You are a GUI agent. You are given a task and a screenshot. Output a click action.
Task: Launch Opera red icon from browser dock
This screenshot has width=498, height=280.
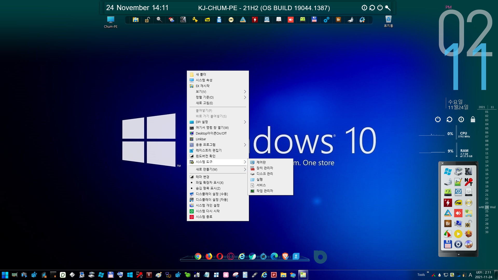[x=220, y=256]
